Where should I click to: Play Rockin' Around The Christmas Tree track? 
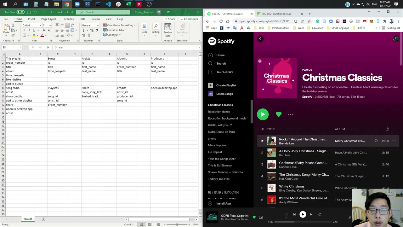click(x=262, y=141)
